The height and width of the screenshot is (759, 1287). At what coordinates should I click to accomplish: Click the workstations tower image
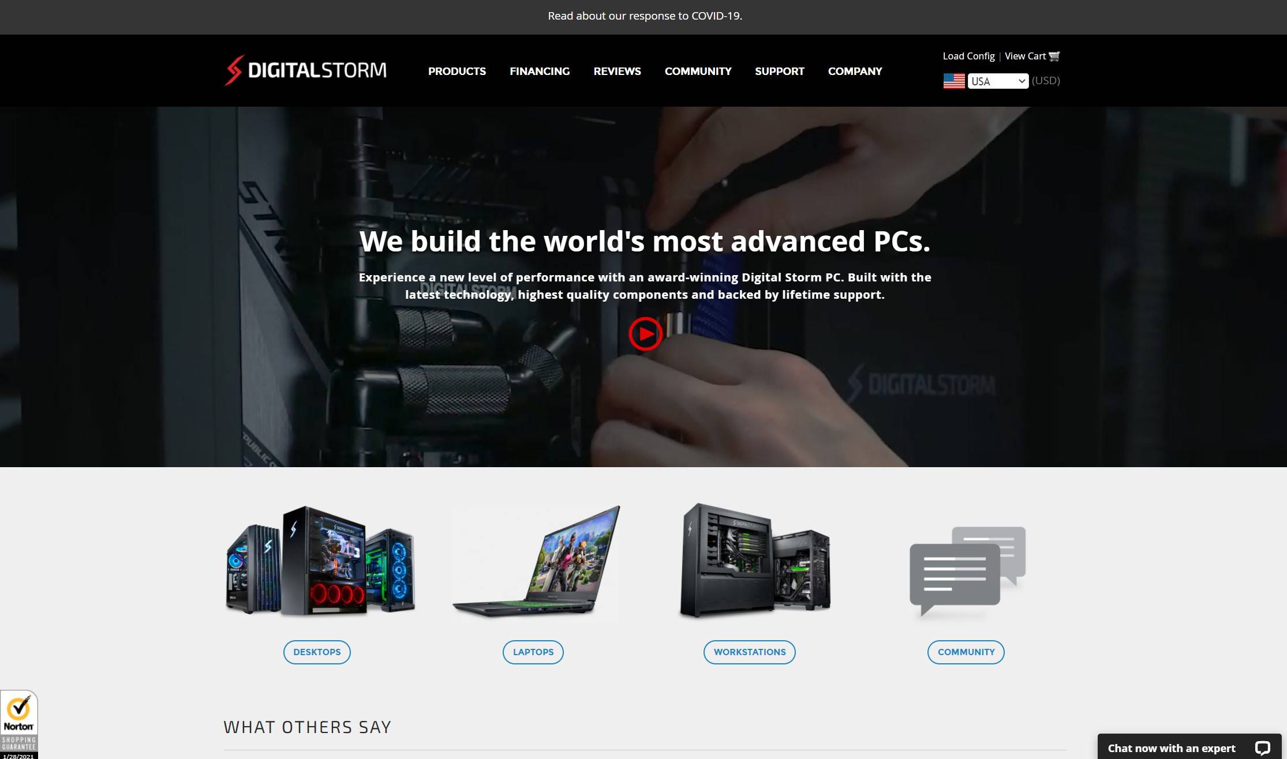[754, 561]
